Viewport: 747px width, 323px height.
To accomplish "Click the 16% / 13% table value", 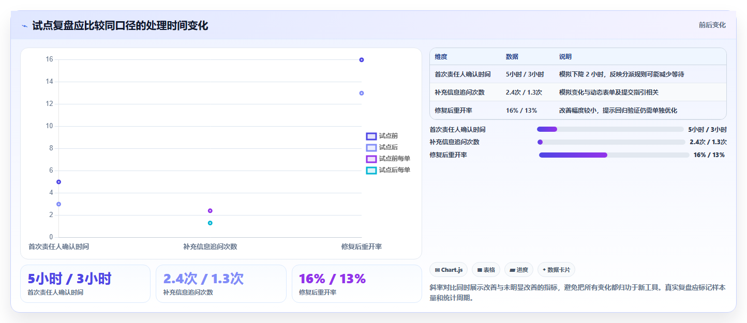I will pos(521,111).
